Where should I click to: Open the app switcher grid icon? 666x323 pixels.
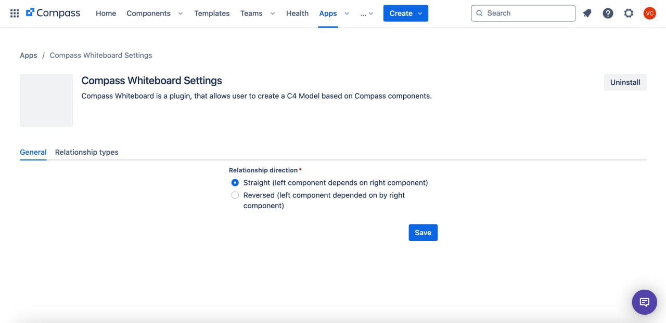click(x=15, y=14)
